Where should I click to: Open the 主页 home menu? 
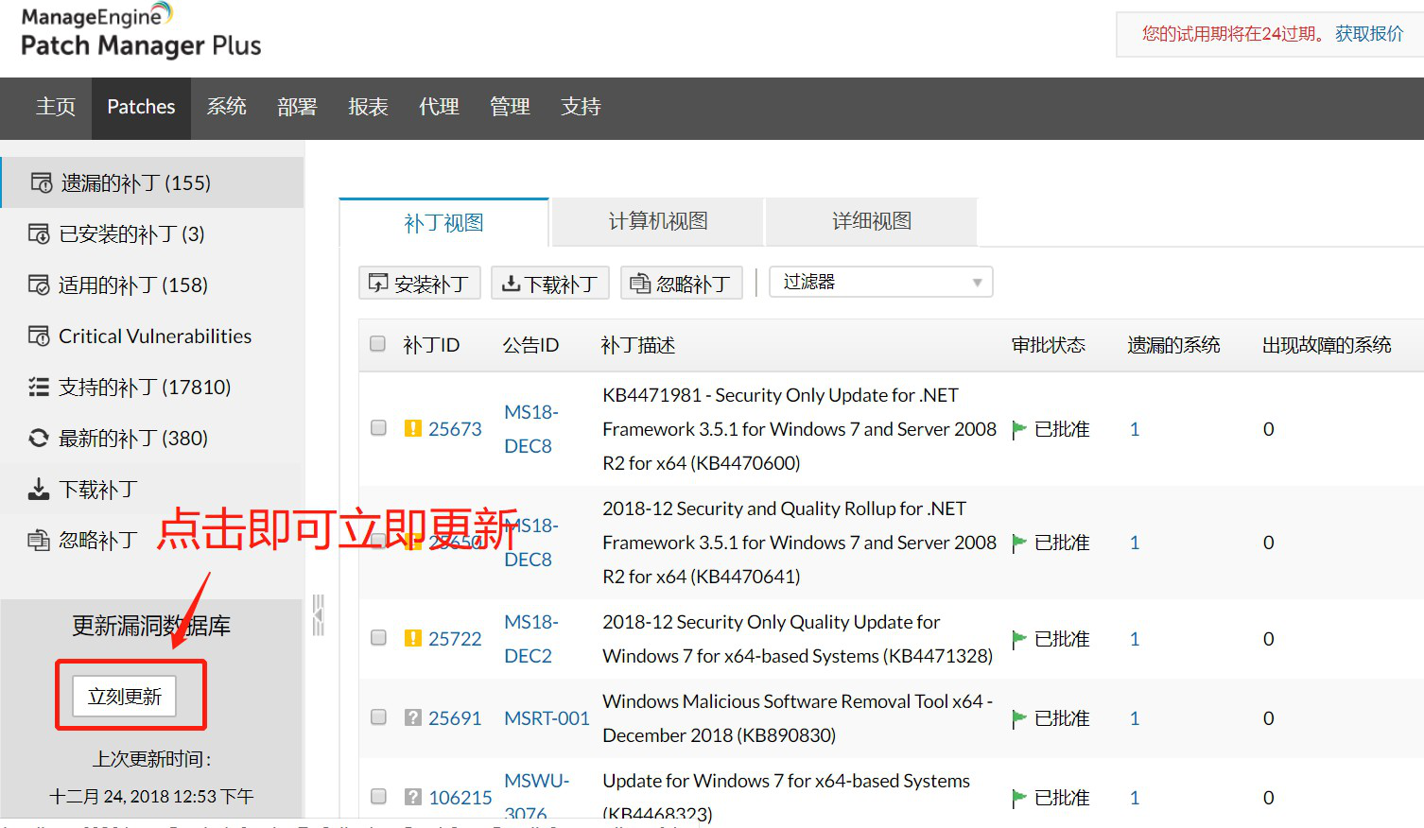click(x=56, y=107)
